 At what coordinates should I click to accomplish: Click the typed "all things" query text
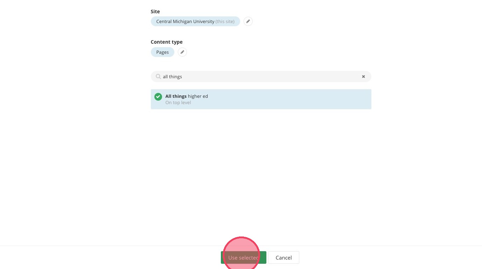pyautogui.click(x=173, y=77)
